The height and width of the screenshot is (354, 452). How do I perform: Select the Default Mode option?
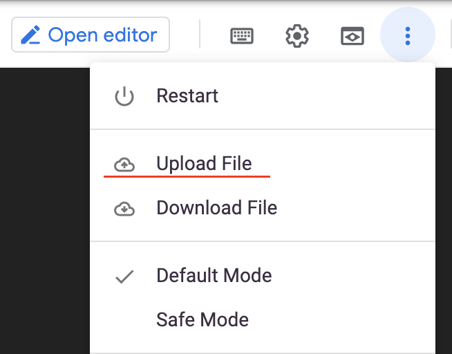[x=214, y=276]
